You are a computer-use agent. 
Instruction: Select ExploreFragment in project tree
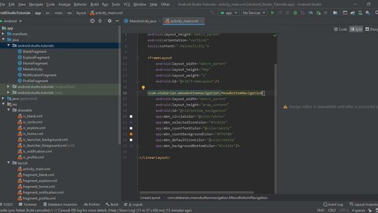[x=36, y=57]
